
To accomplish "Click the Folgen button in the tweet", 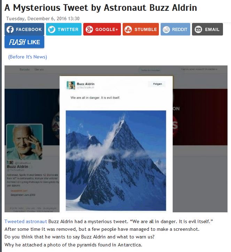I will (x=157, y=84).
